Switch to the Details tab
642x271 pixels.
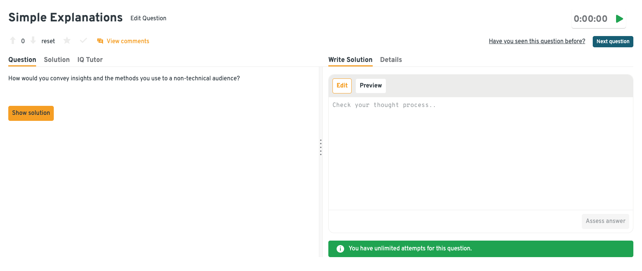[391, 60]
